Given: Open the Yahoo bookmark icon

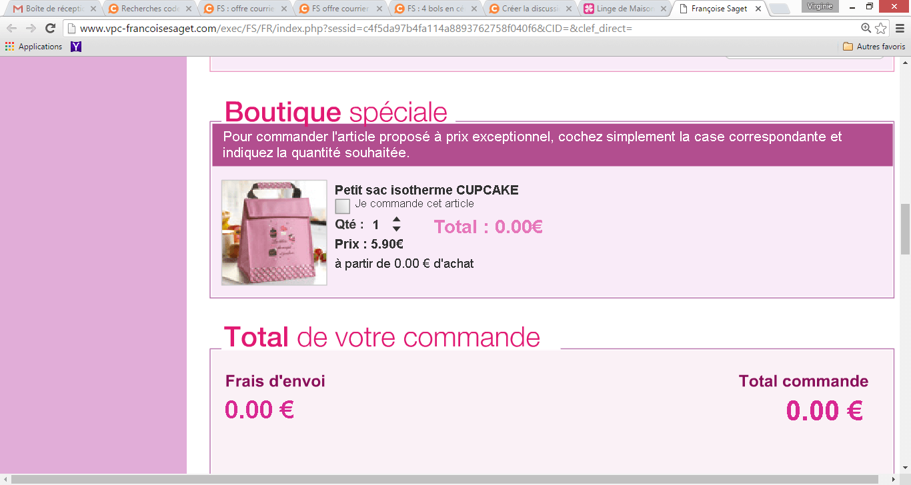Looking at the screenshot, I should pos(76,47).
